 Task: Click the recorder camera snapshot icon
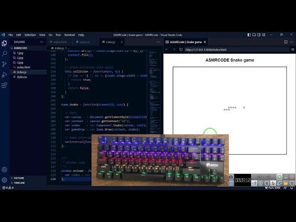click(231, 177)
